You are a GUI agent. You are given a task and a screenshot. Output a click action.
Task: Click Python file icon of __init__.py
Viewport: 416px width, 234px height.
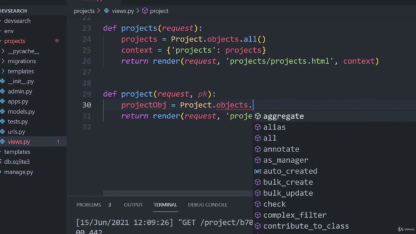click(x=3, y=81)
